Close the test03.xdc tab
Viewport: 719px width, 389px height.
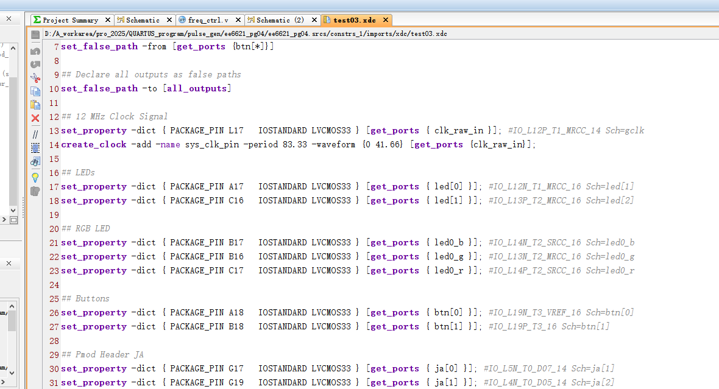point(386,19)
